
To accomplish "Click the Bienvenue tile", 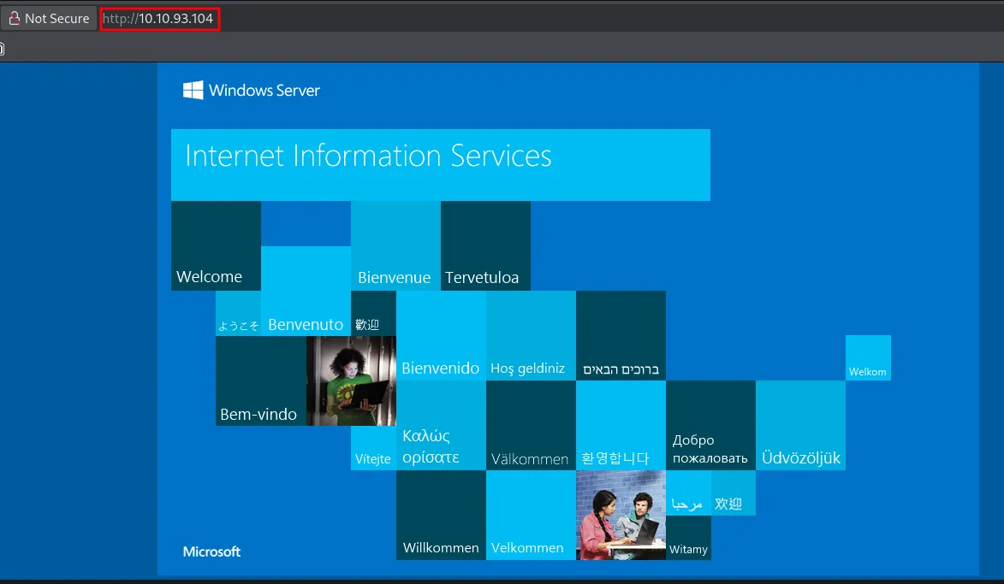I will click(x=395, y=246).
